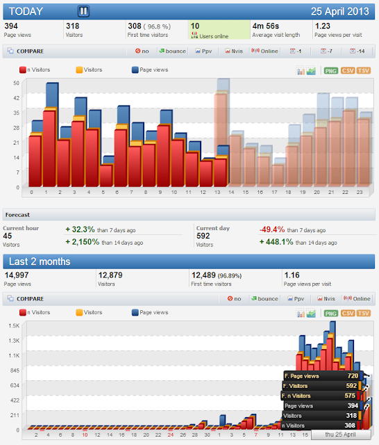Click the +448.1% than 14 days ago value
379x445 pixels.
(298, 242)
